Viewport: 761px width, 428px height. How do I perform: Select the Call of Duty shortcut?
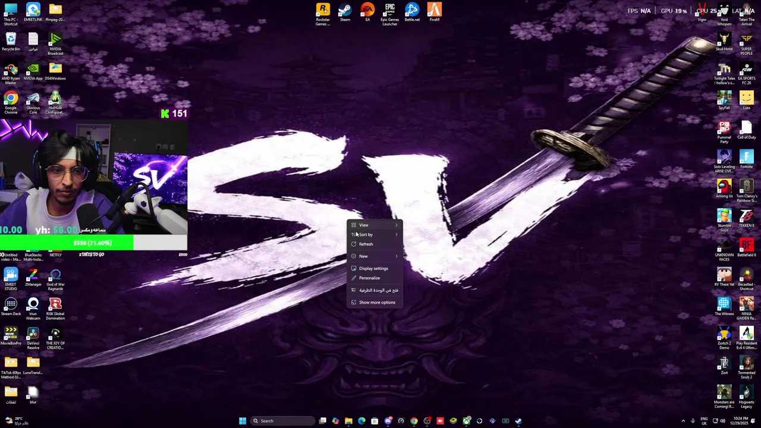747,130
